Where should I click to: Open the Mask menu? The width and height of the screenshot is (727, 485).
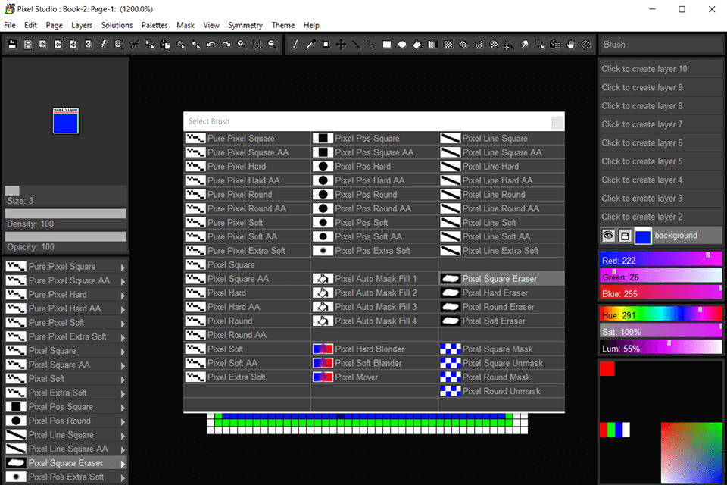click(x=186, y=25)
